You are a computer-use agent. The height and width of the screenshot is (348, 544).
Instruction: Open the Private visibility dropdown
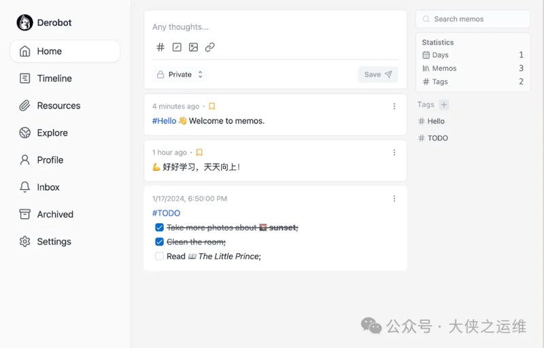coord(180,75)
